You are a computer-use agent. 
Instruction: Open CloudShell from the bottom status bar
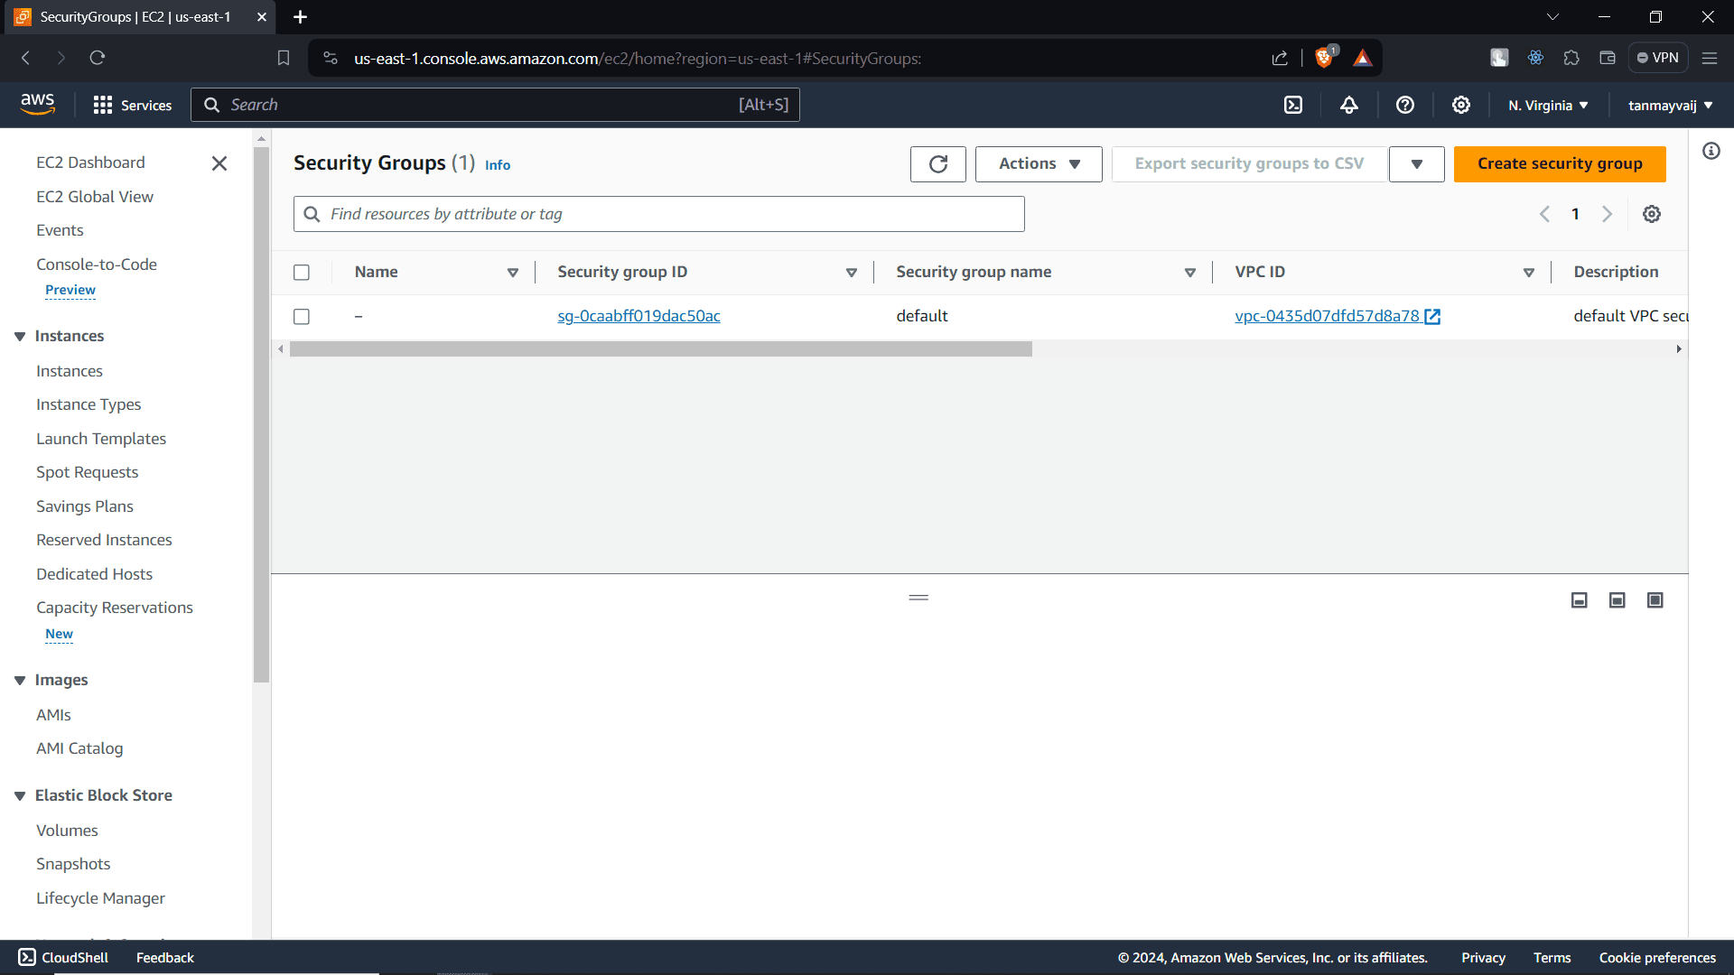(x=61, y=957)
